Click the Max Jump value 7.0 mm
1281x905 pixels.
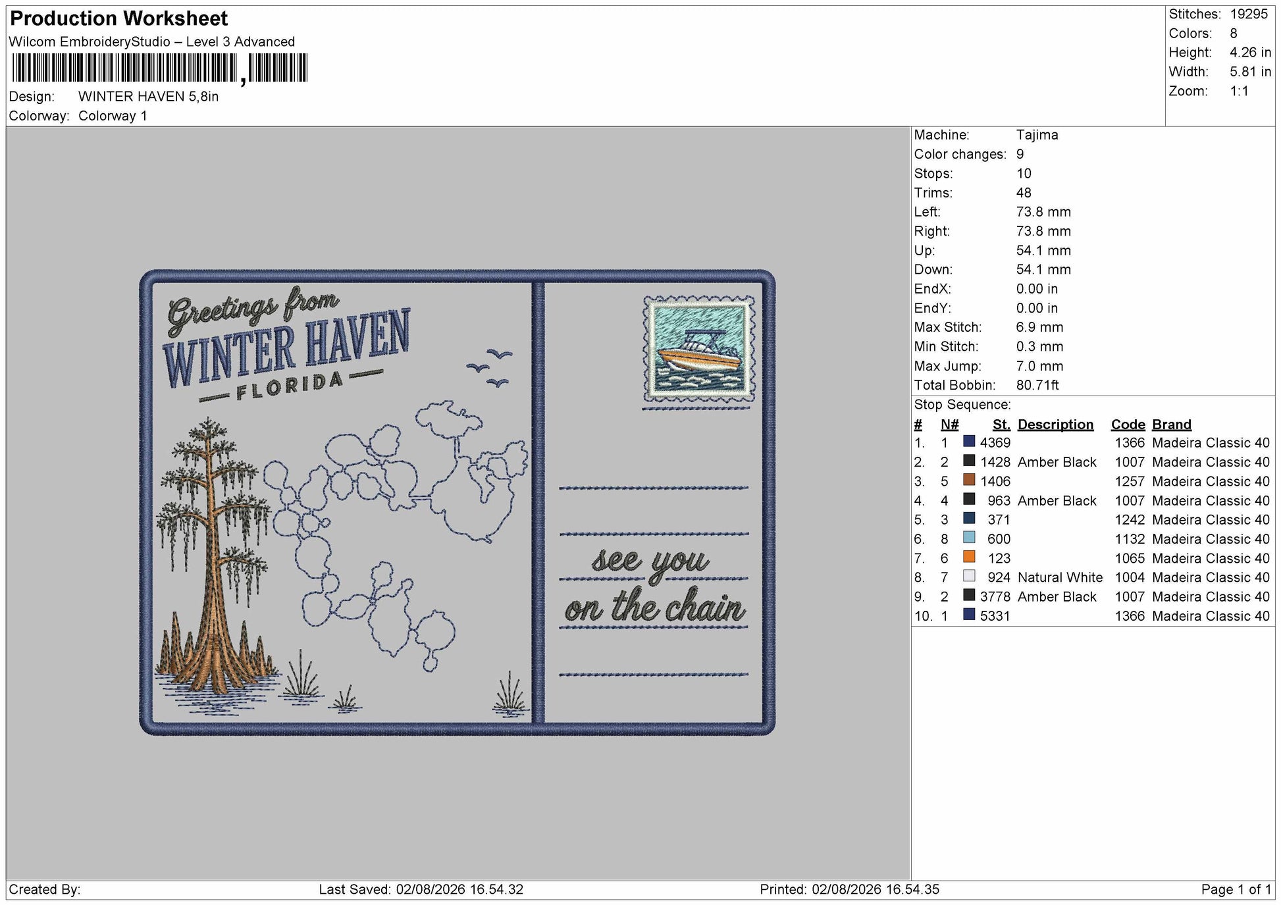(1039, 366)
